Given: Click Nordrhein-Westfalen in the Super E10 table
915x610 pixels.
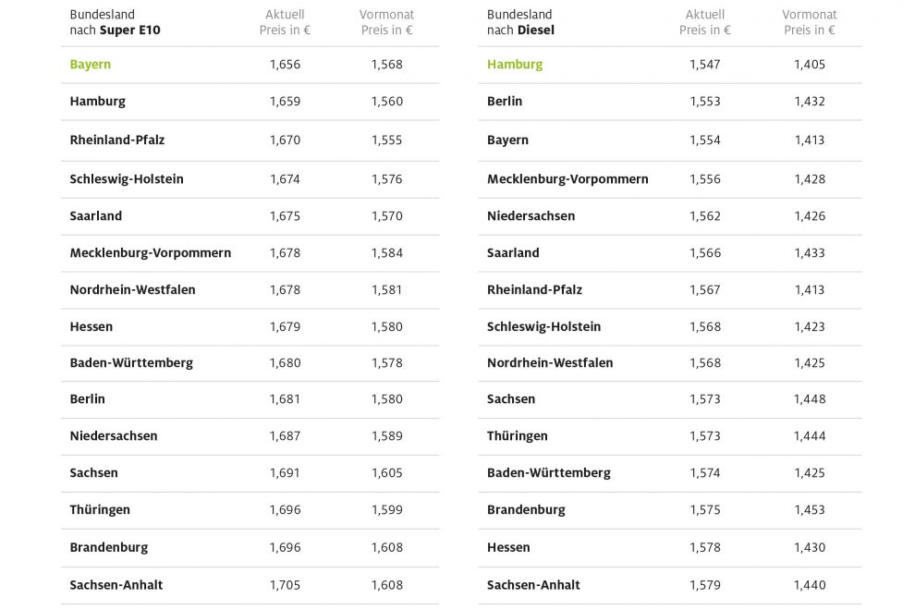Looking at the screenshot, I should coord(132,290).
